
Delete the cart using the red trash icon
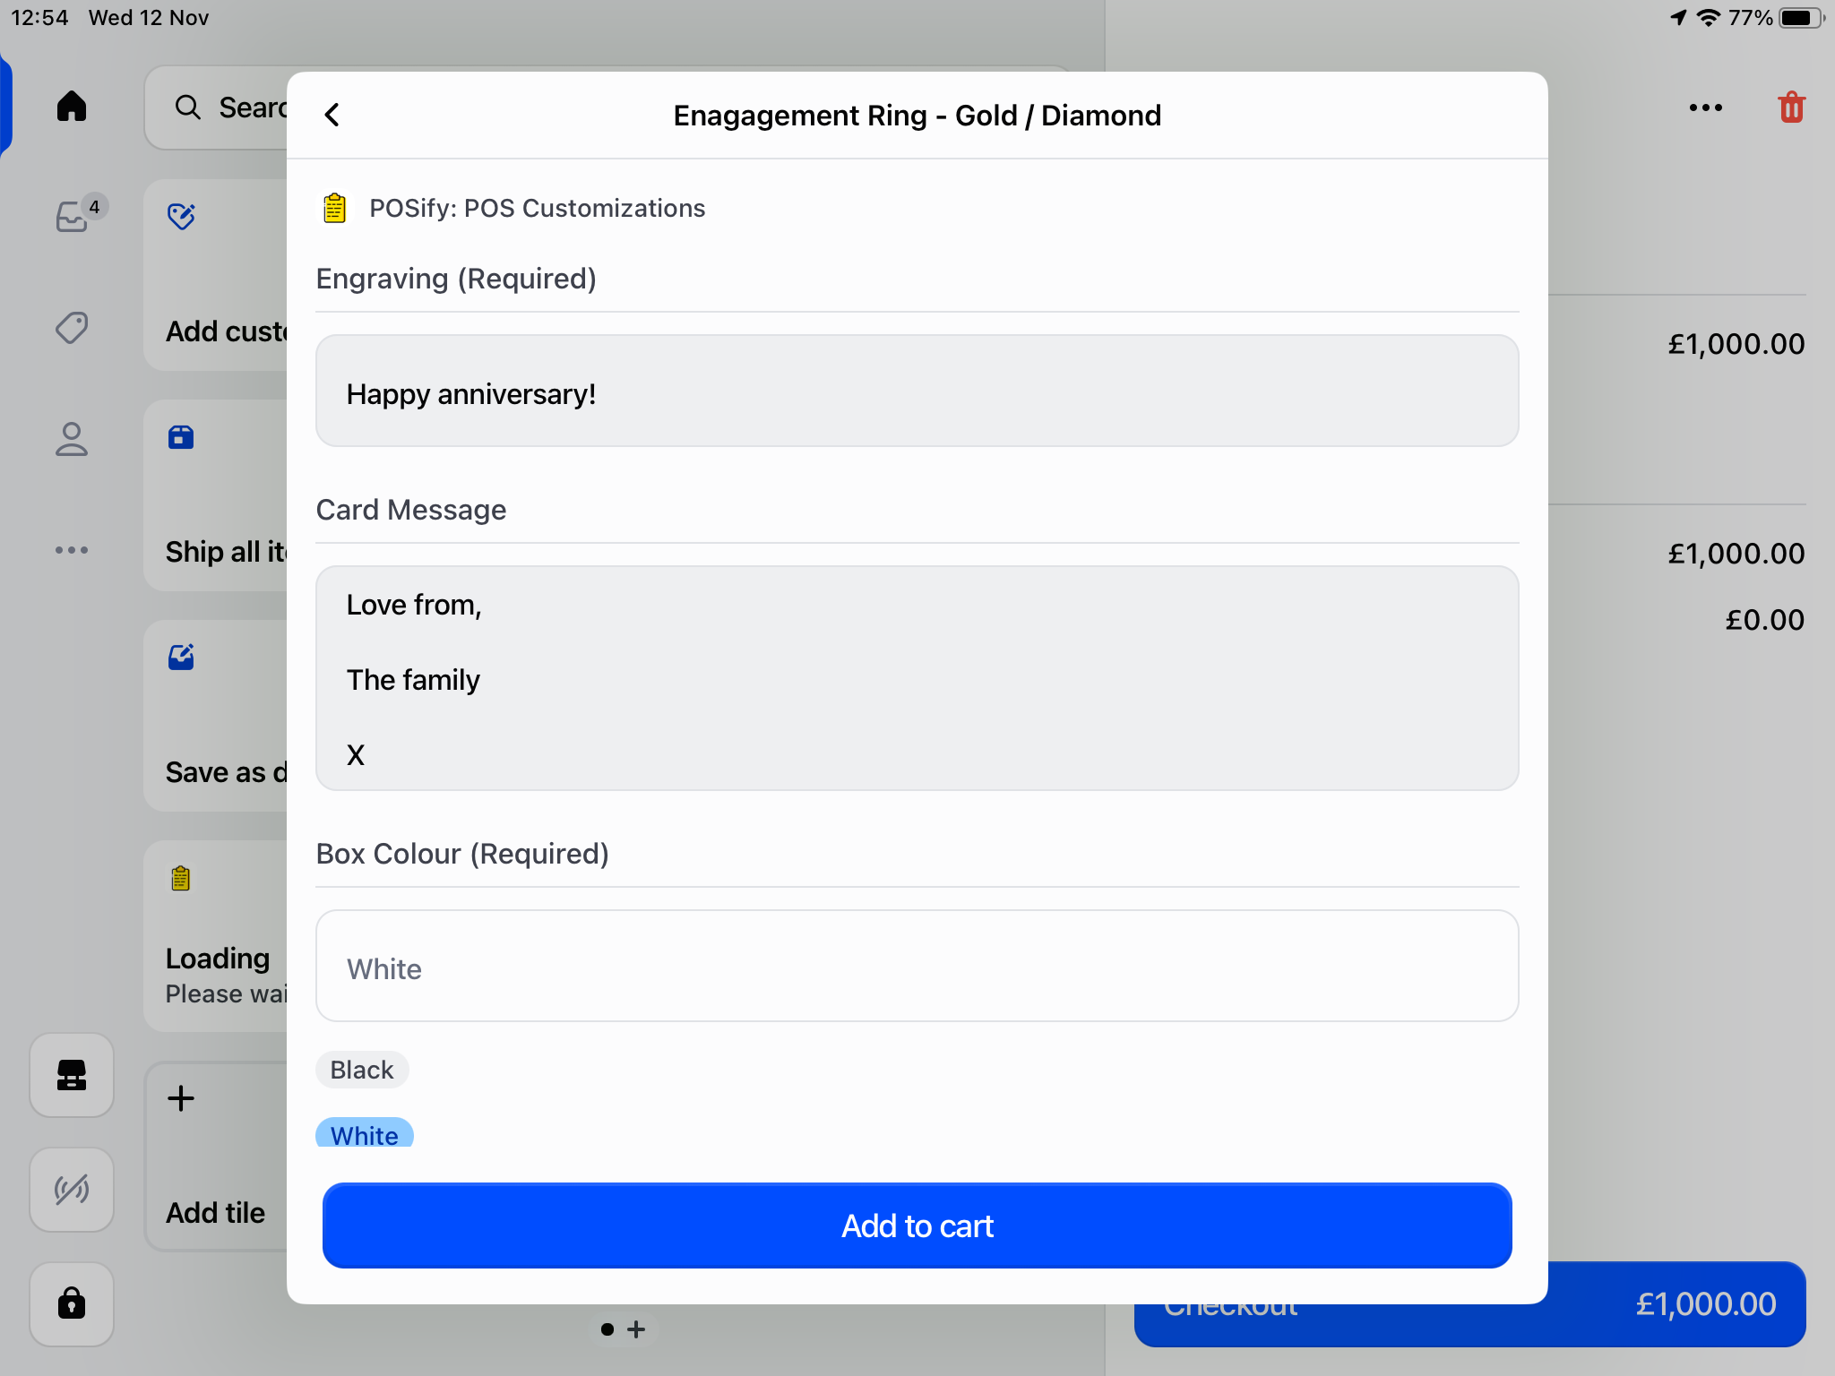pos(1790,107)
